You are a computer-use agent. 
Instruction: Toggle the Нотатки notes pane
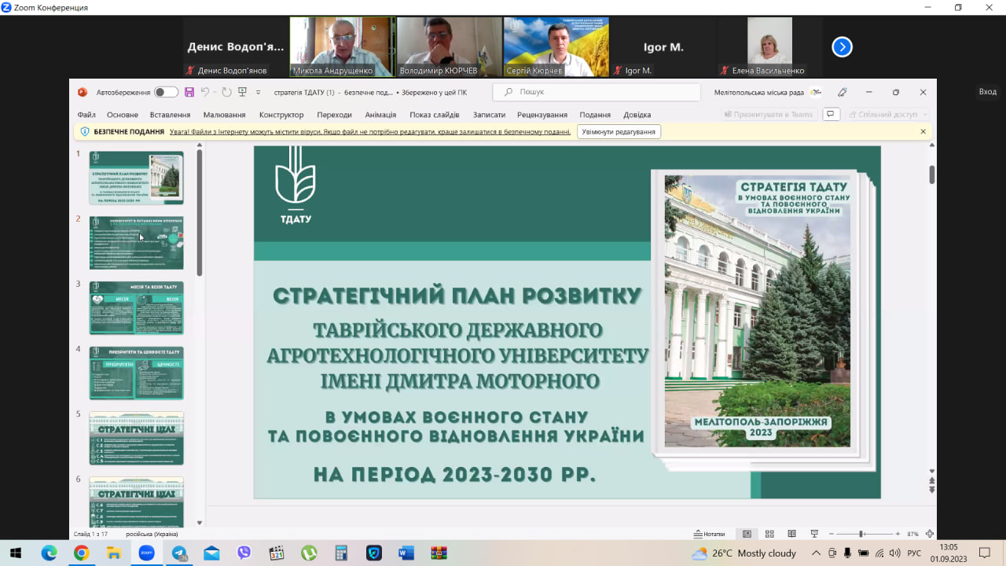709,534
